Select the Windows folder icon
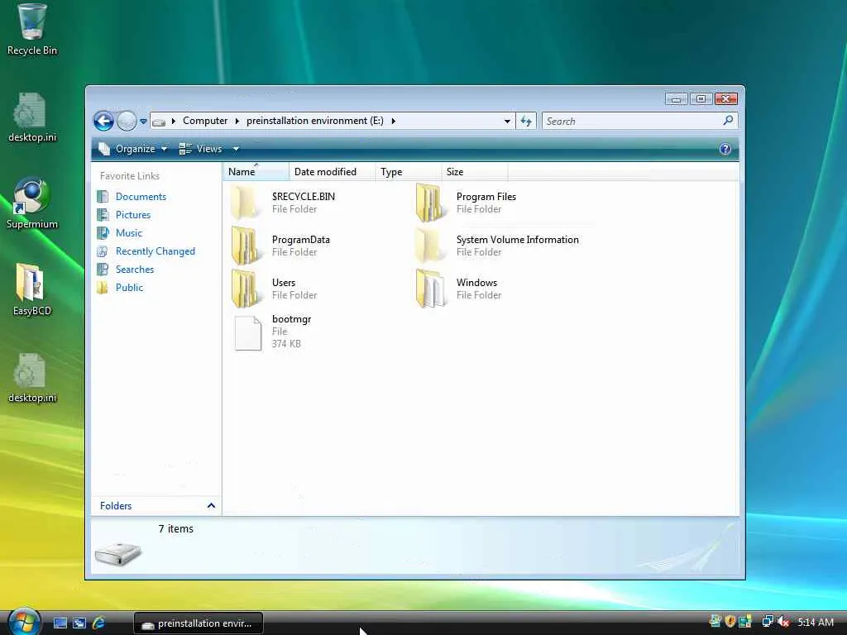847x635 pixels. click(430, 289)
